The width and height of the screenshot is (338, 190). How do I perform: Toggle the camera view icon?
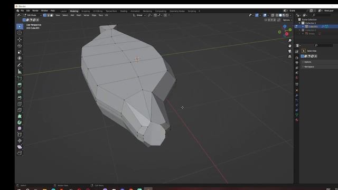pyautogui.click(x=290, y=51)
